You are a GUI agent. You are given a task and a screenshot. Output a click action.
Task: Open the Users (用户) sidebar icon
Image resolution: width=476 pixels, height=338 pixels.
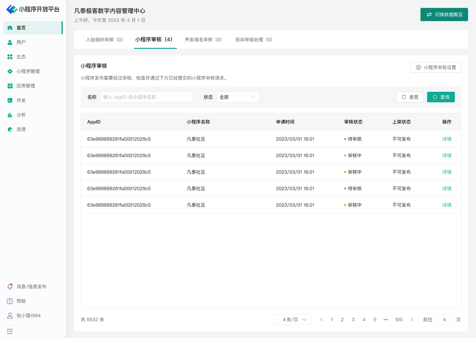point(10,42)
